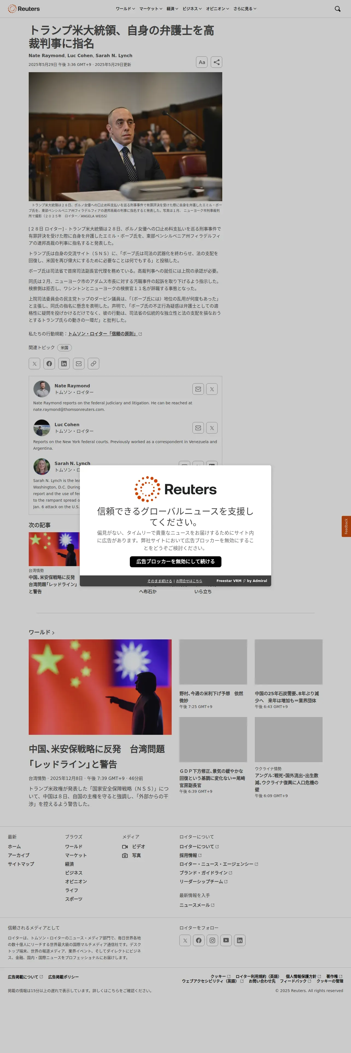Expand the ビジネス nav dropdown

coord(192,8)
